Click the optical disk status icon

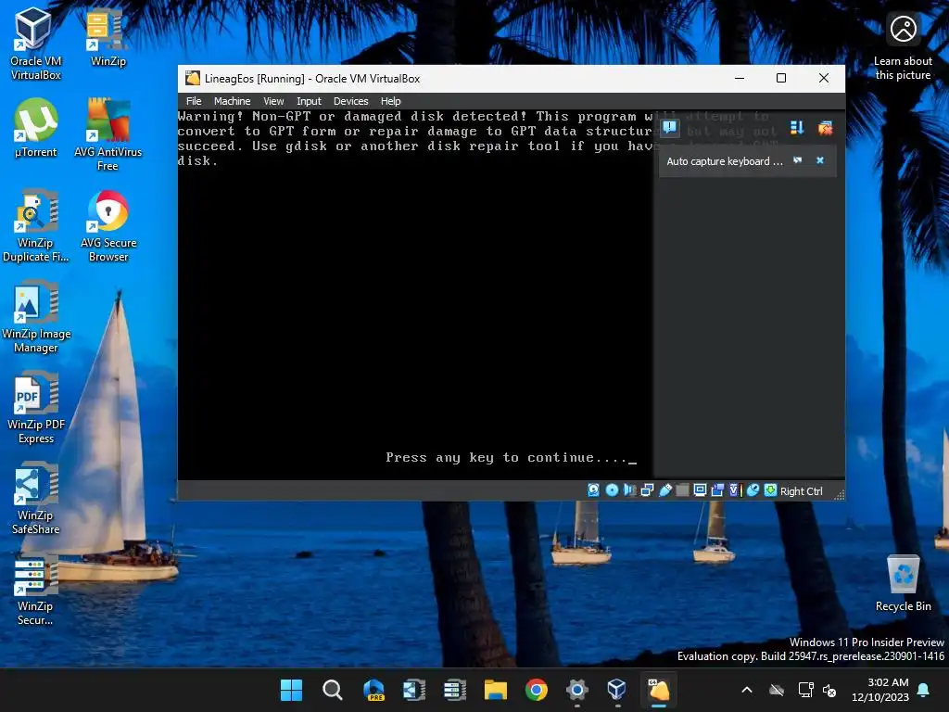tap(612, 490)
